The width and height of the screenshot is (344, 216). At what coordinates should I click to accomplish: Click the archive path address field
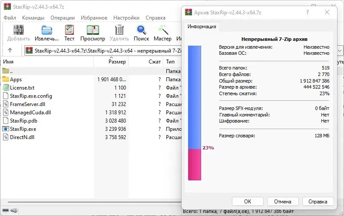[x=103, y=51]
